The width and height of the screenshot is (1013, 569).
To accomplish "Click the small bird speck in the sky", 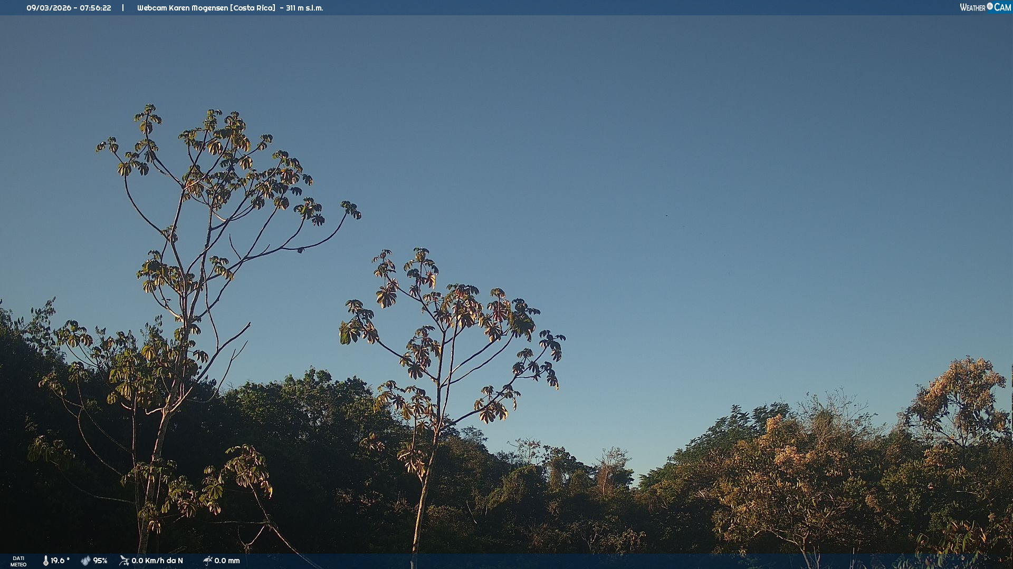I will point(666,215).
